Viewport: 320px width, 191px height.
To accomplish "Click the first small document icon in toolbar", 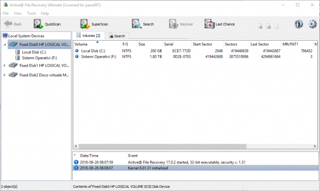I will [260, 26].
